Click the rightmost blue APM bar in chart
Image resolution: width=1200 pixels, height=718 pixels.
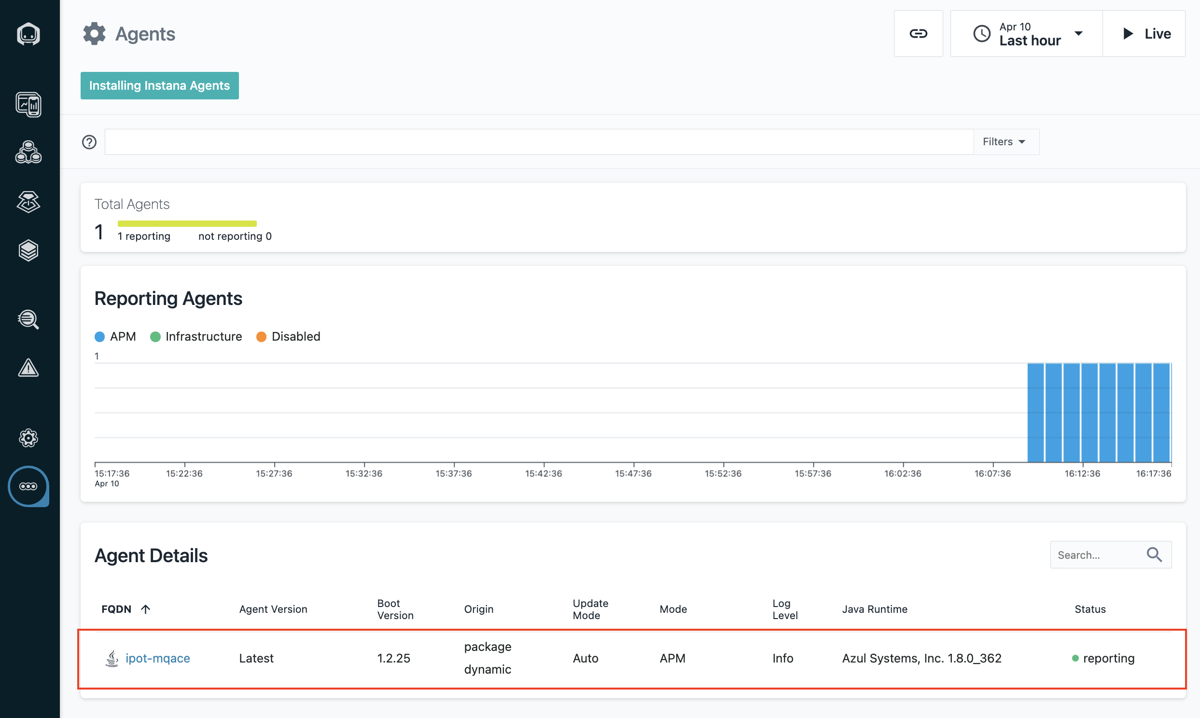[x=1161, y=413]
